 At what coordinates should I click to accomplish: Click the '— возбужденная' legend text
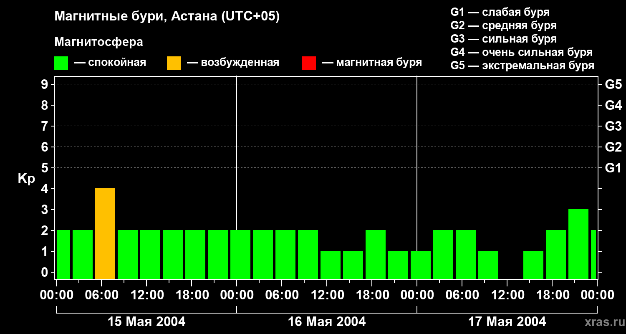coord(233,63)
